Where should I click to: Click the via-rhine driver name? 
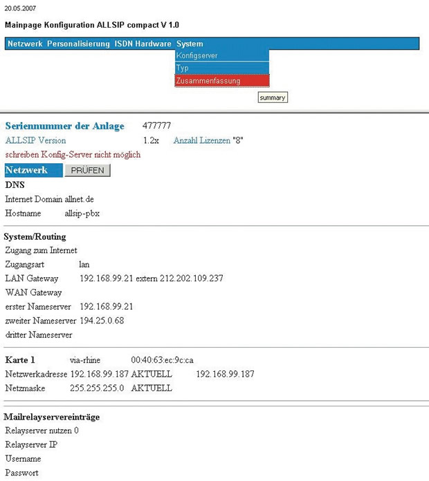[x=85, y=360]
